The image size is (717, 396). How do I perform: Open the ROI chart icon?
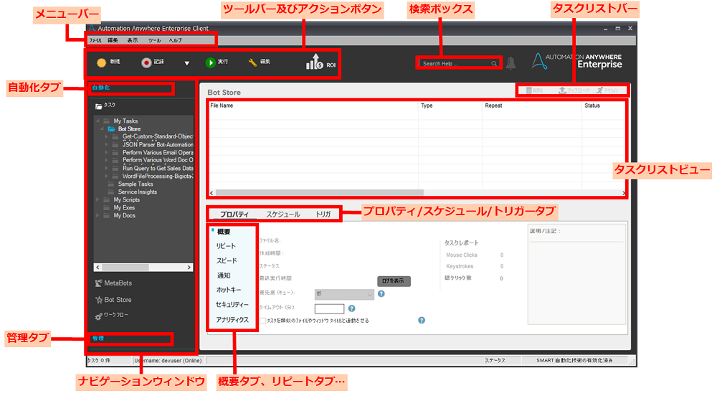pos(314,62)
